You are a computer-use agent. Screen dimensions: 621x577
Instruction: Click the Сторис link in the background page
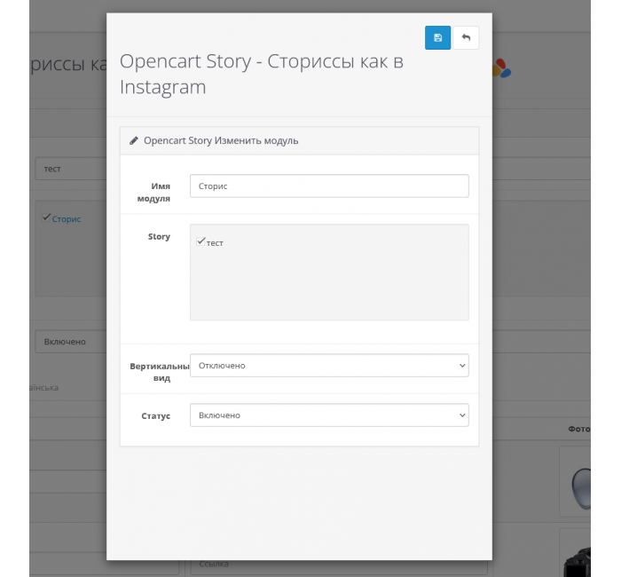pyautogui.click(x=67, y=219)
